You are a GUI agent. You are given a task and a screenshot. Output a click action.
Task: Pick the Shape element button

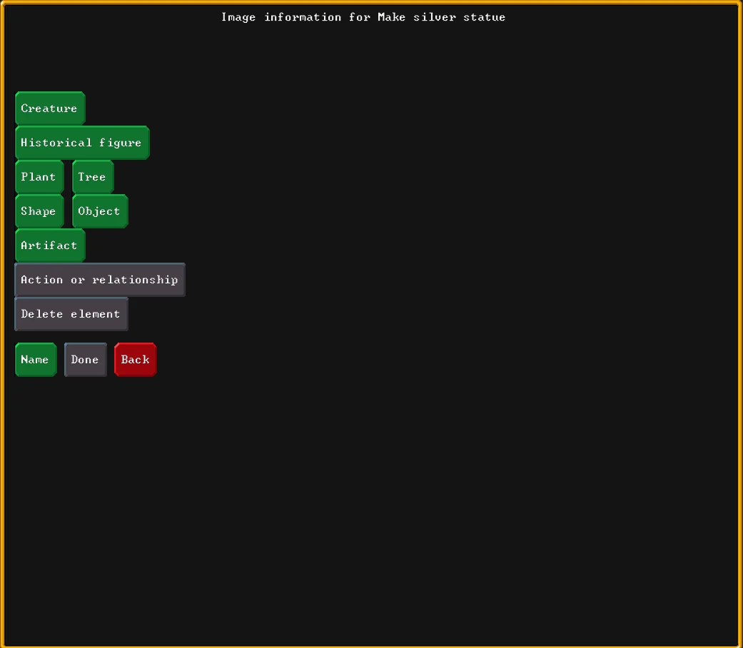click(x=39, y=211)
